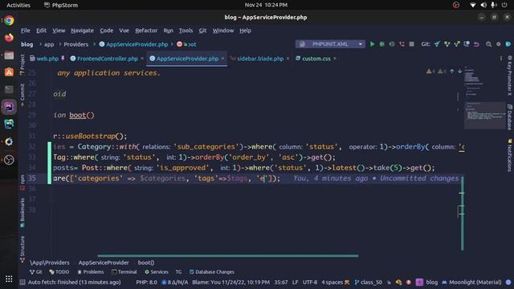Launch Firefox from dock

[x=9, y=38]
